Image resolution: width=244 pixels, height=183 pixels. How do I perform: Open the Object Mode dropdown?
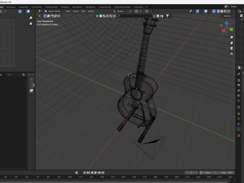[x=54, y=11]
